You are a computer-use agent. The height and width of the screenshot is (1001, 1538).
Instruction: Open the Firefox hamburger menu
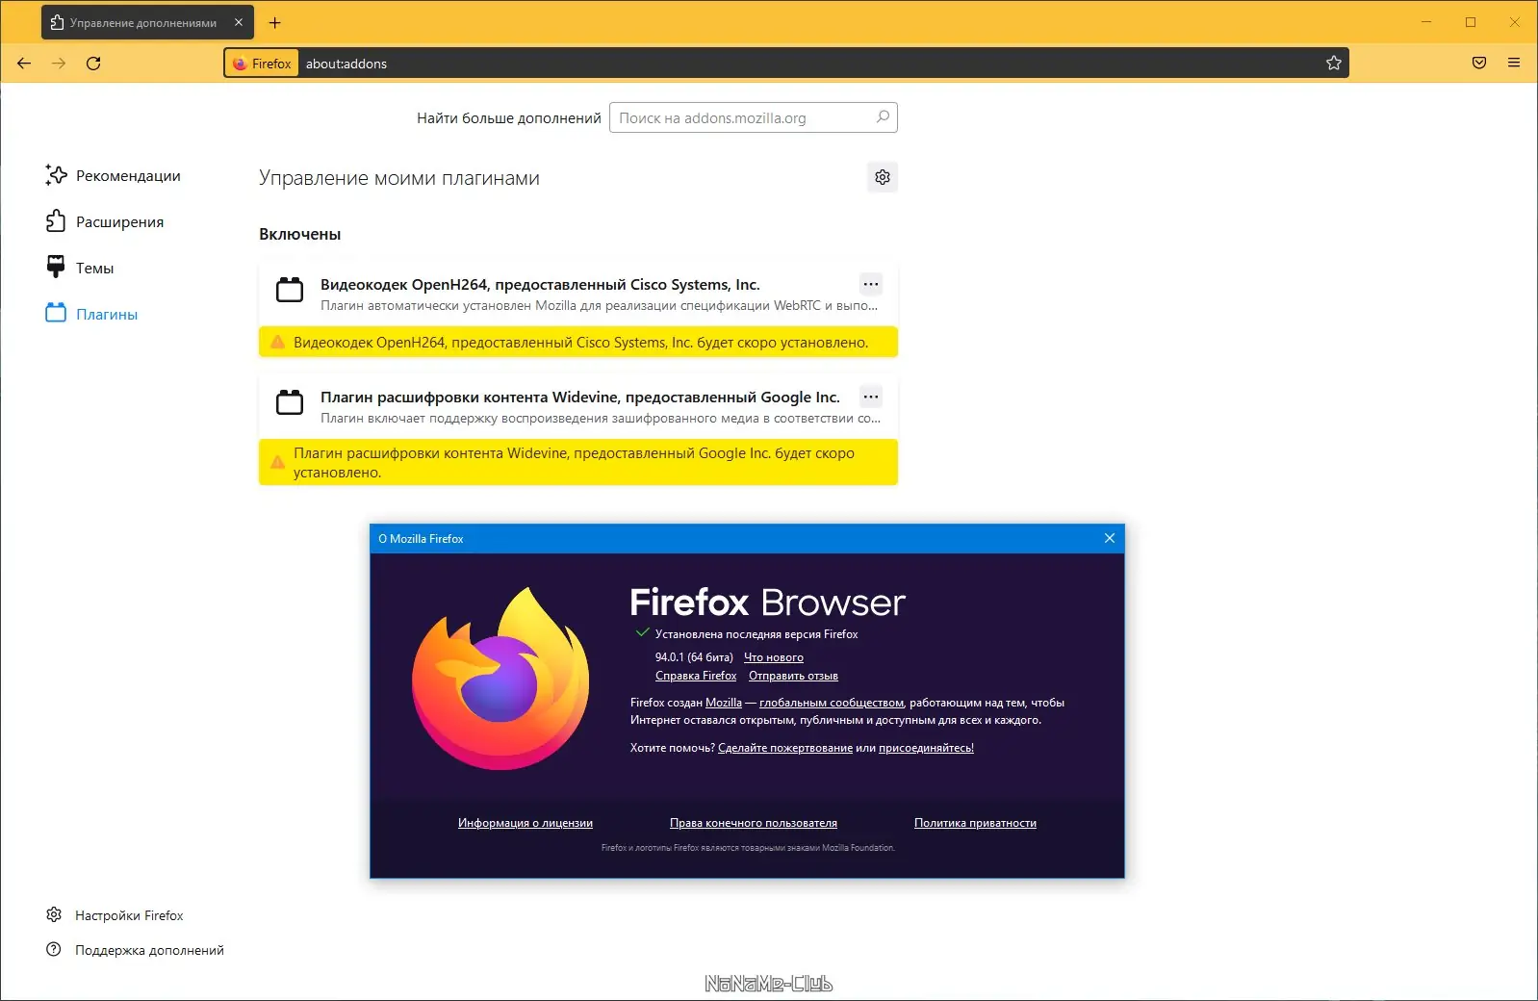[1514, 64]
